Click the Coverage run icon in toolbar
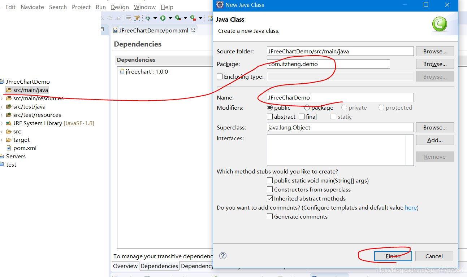Screen dimensions: 467x277 (178, 18)
